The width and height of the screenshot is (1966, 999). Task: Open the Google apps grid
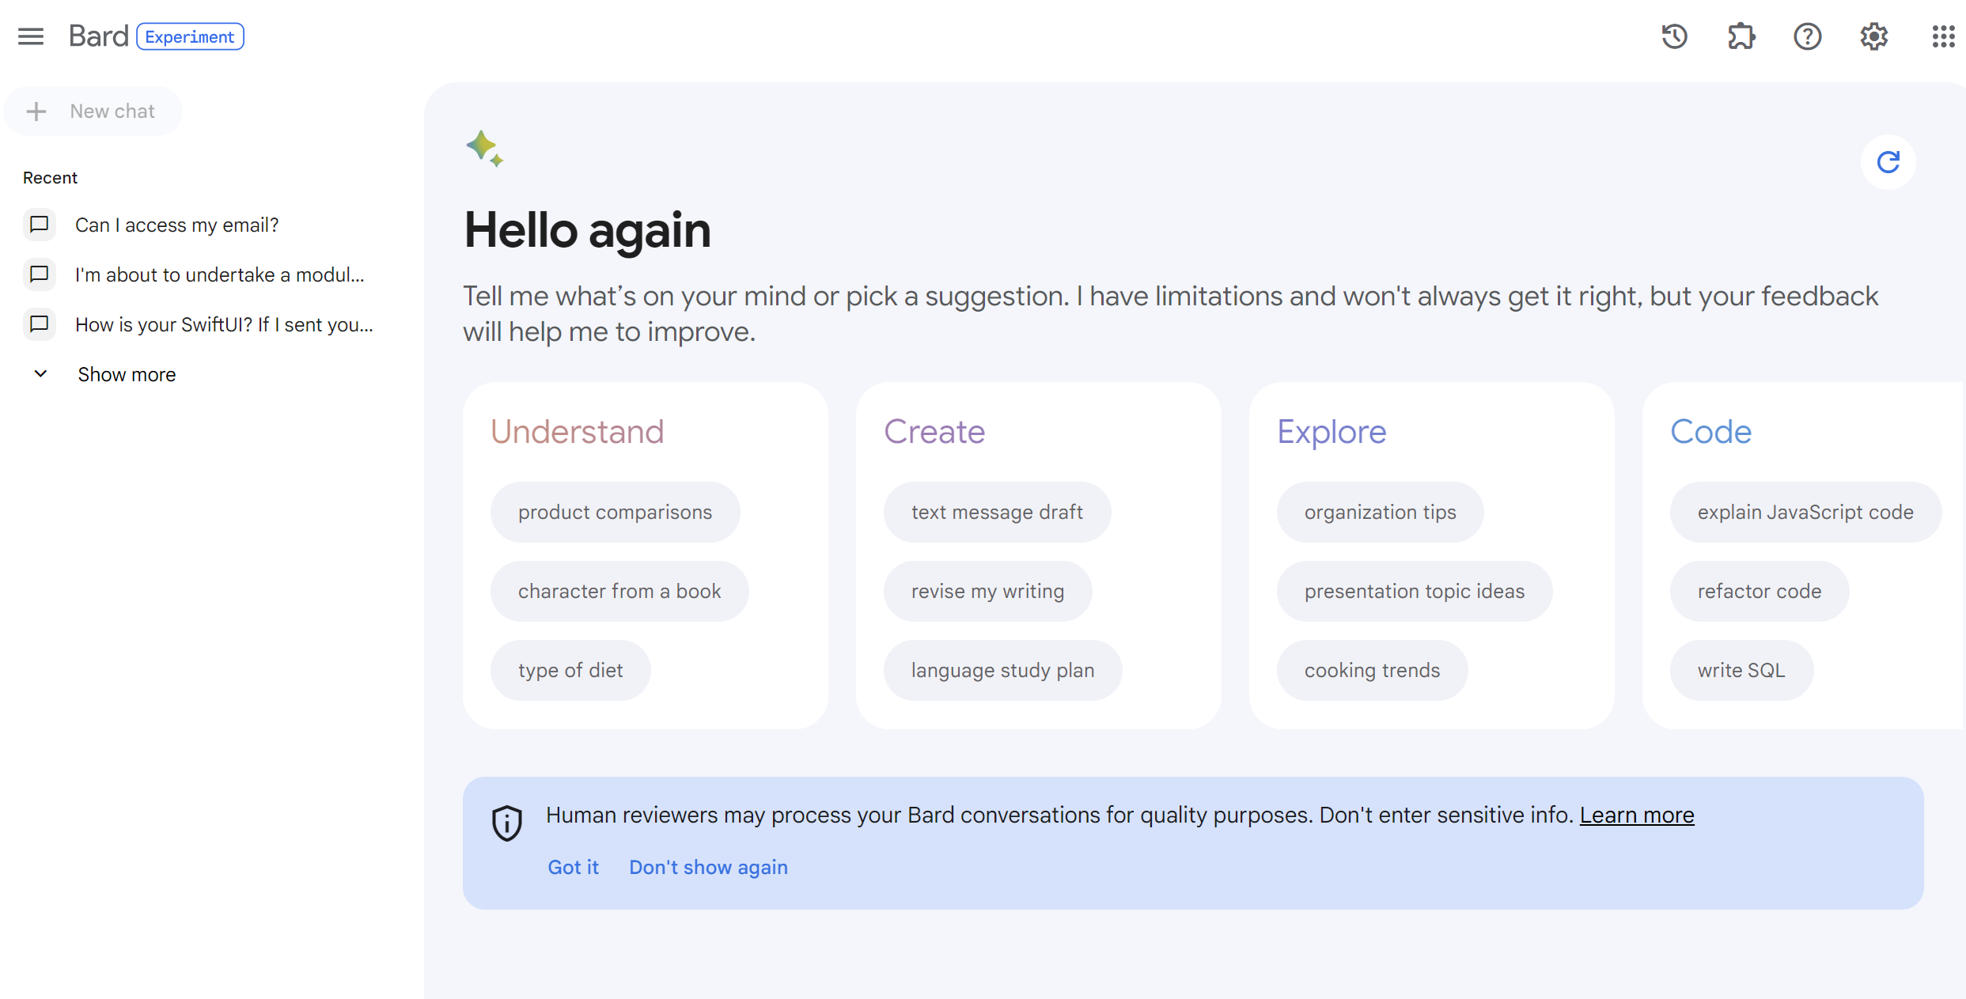[x=1943, y=36]
